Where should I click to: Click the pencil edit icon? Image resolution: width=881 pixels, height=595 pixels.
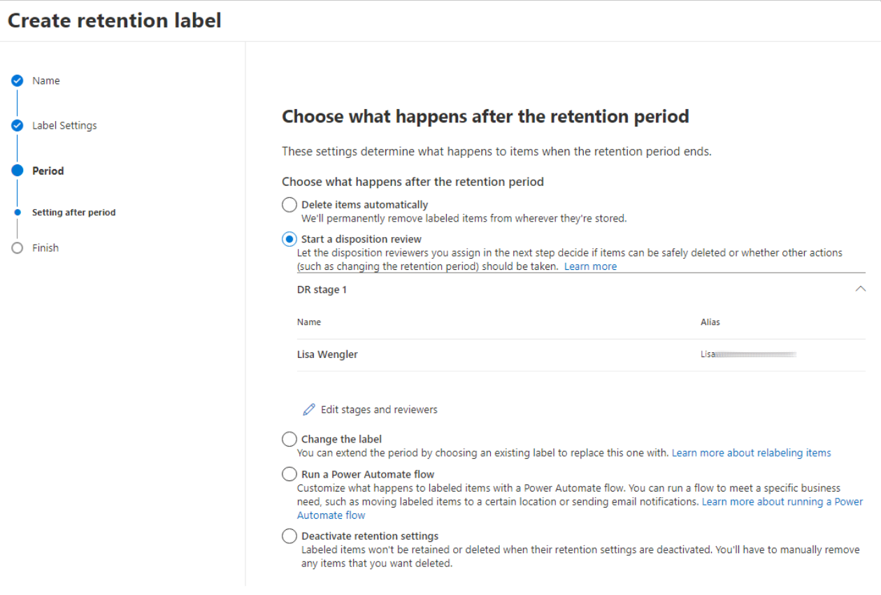point(309,410)
